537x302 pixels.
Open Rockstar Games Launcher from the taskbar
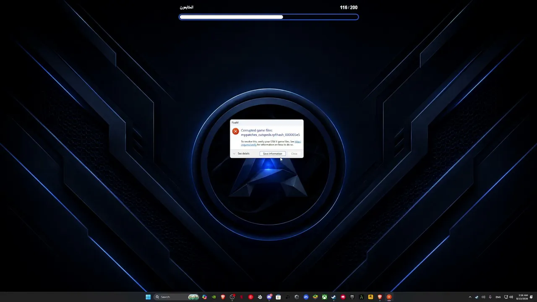point(370,297)
